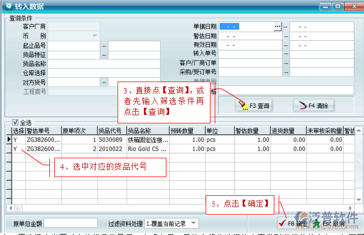Cancel using the ESC 取消 button
Viewport: 364px width, 235px height.
coord(329,223)
